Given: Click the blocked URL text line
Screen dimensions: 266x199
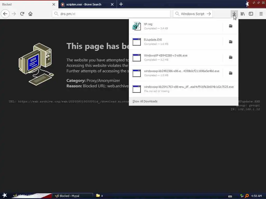Looking at the screenshot, I should [x=69, y=101].
